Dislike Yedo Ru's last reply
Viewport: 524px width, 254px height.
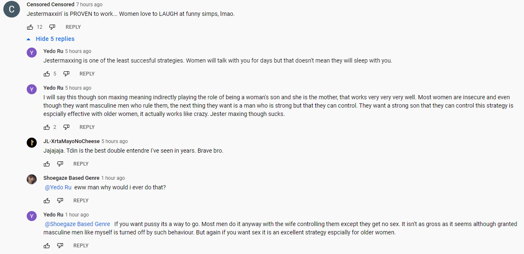point(60,246)
